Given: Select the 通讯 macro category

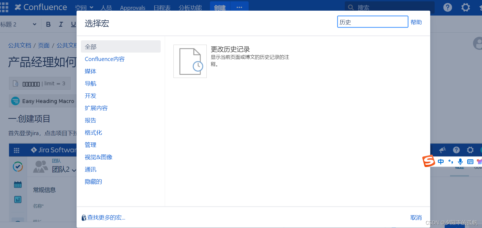Looking at the screenshot, I should click(90, 169).
